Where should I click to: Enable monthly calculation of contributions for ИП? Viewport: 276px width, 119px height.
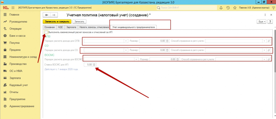46,32
